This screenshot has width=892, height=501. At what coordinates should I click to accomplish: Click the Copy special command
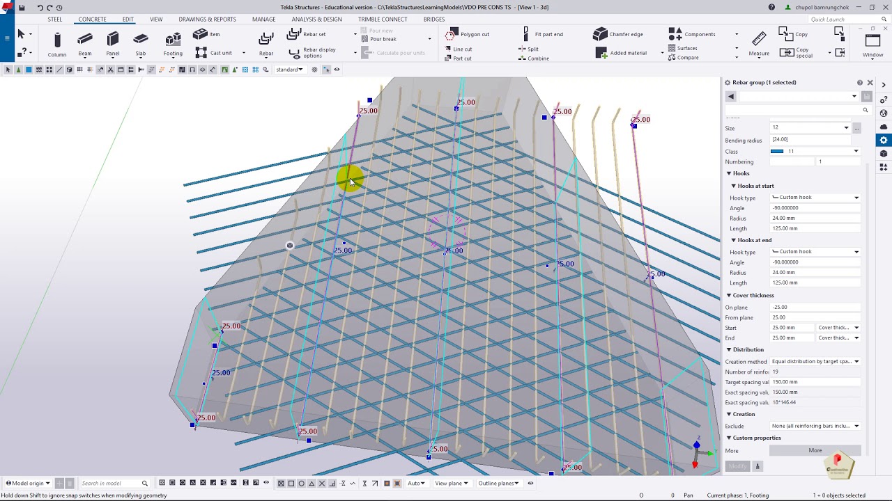796,52
